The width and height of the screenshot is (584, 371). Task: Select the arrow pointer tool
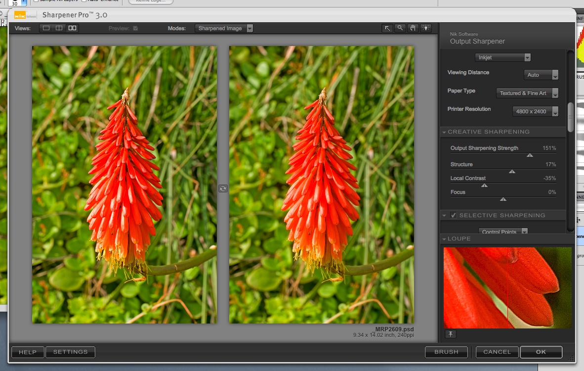pyautogui.click(x=387, y=28)
